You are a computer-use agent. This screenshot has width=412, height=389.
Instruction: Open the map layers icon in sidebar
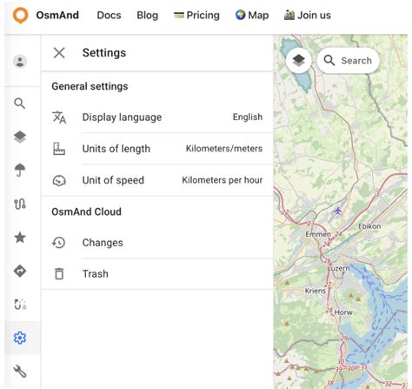click(20, 137)
